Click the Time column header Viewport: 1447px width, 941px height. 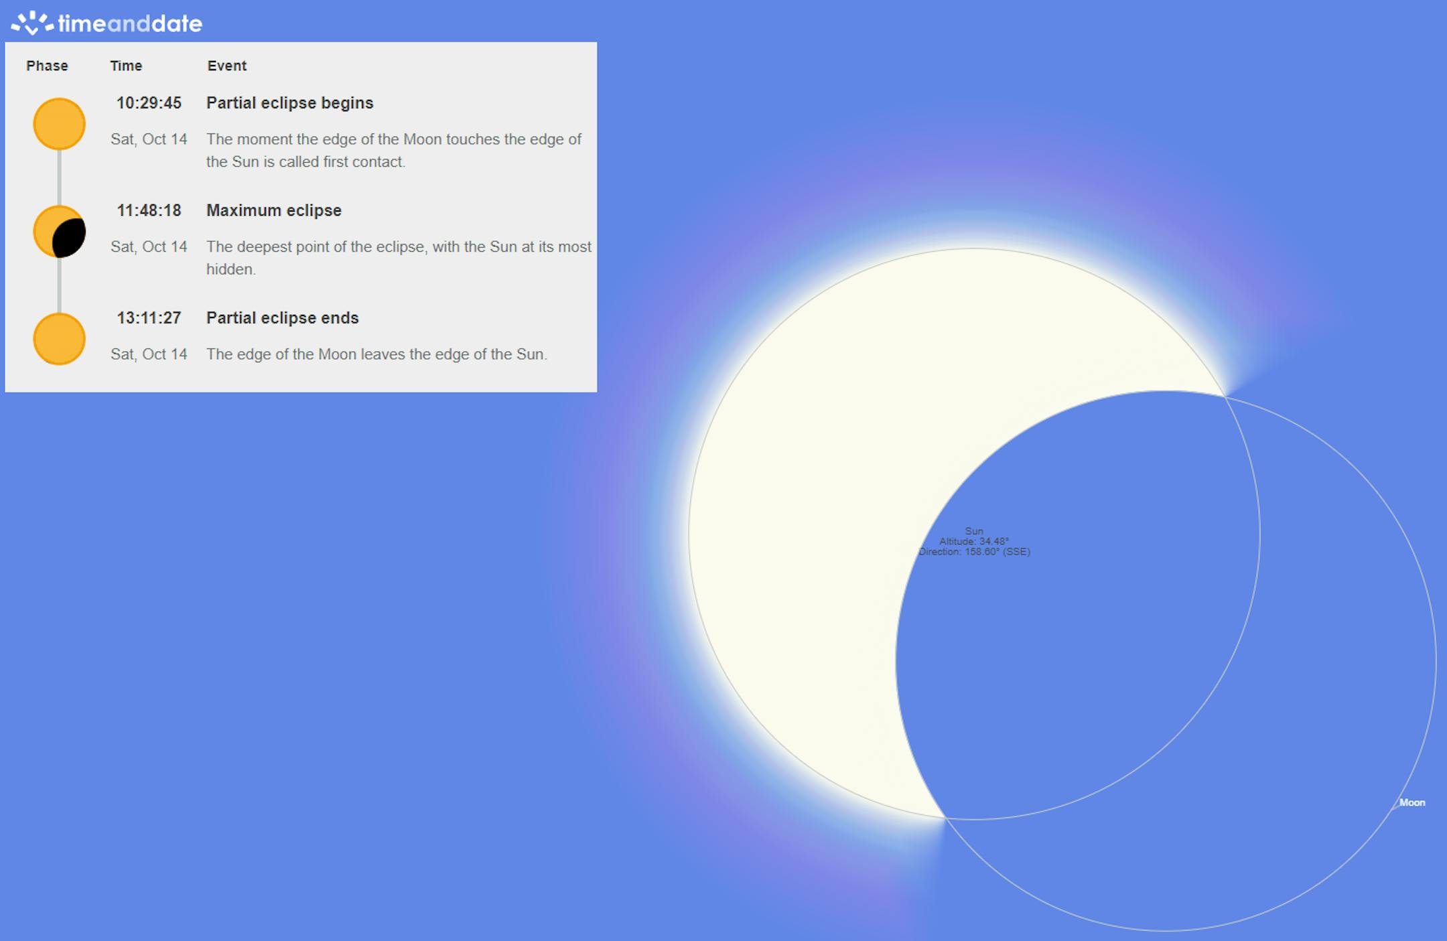[x=126, y=66]
